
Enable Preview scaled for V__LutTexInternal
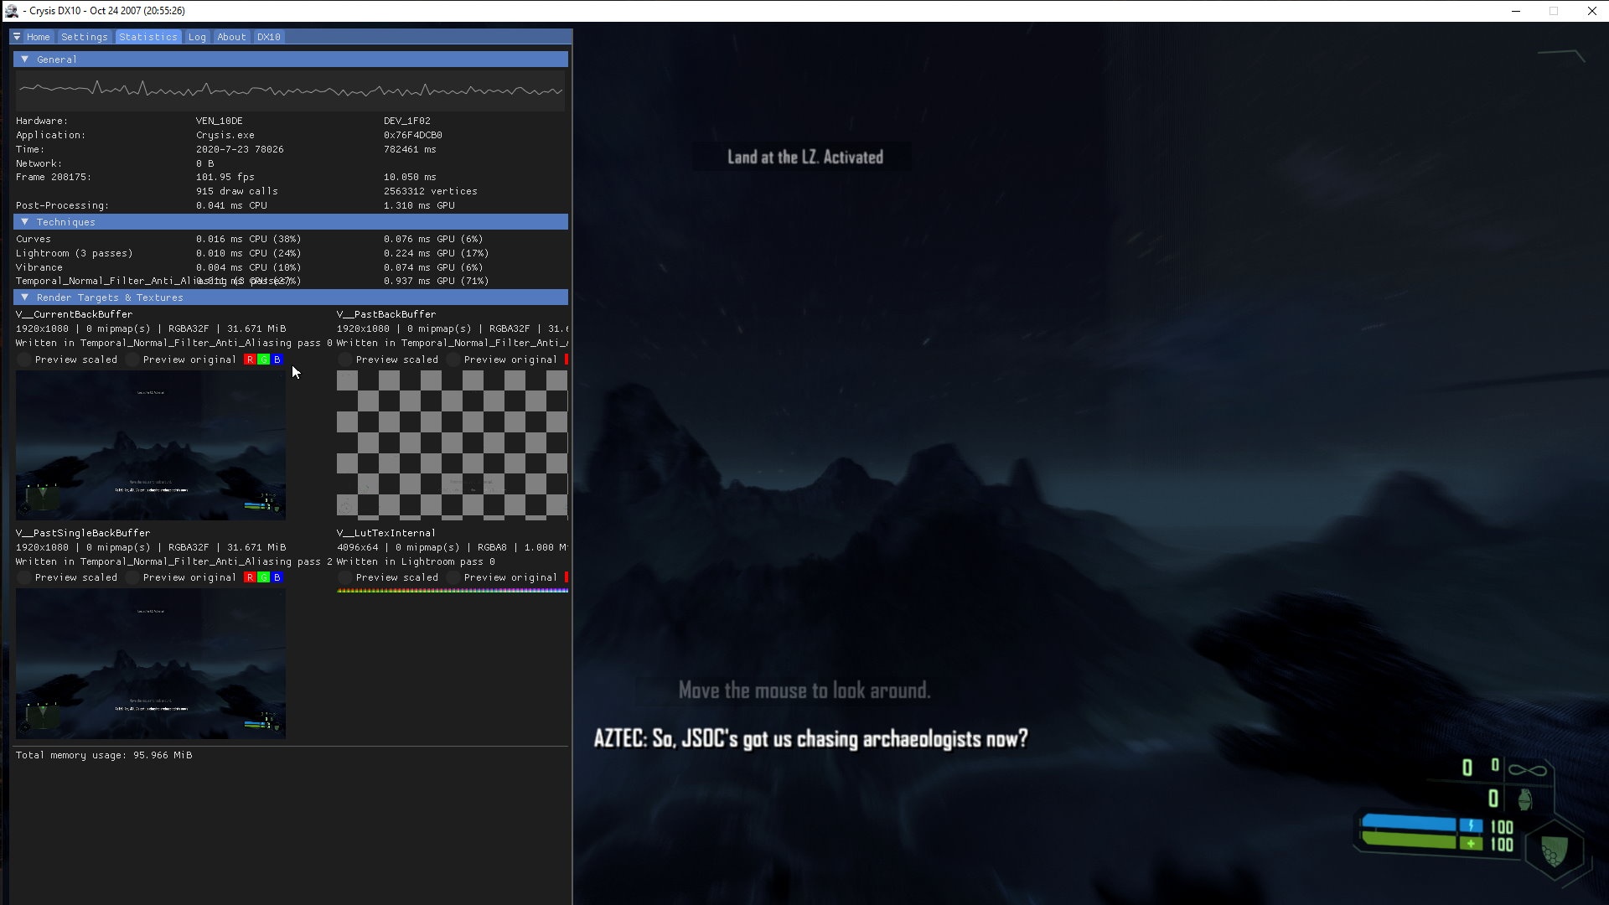pos(345,577)
